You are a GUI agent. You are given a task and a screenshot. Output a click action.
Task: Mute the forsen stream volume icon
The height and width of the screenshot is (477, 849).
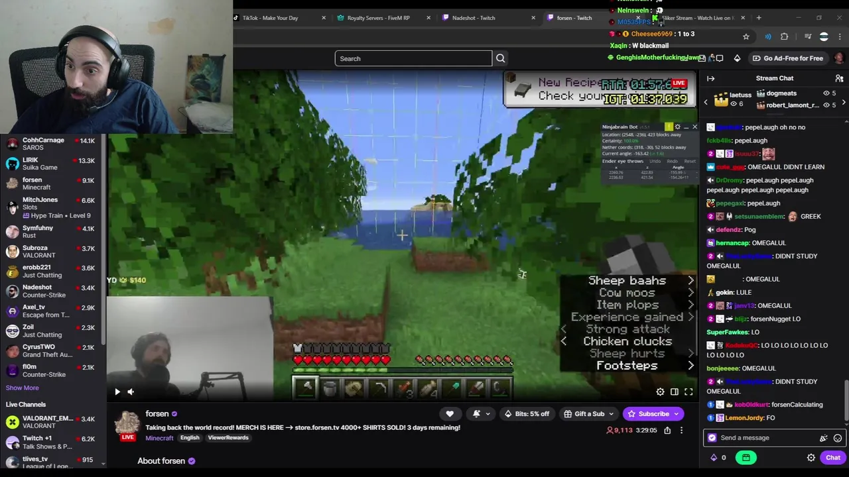click(x=131, y=392)
